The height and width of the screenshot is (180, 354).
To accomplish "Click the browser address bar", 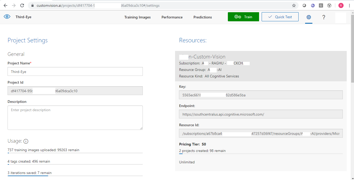I will (x=161, y=5).
